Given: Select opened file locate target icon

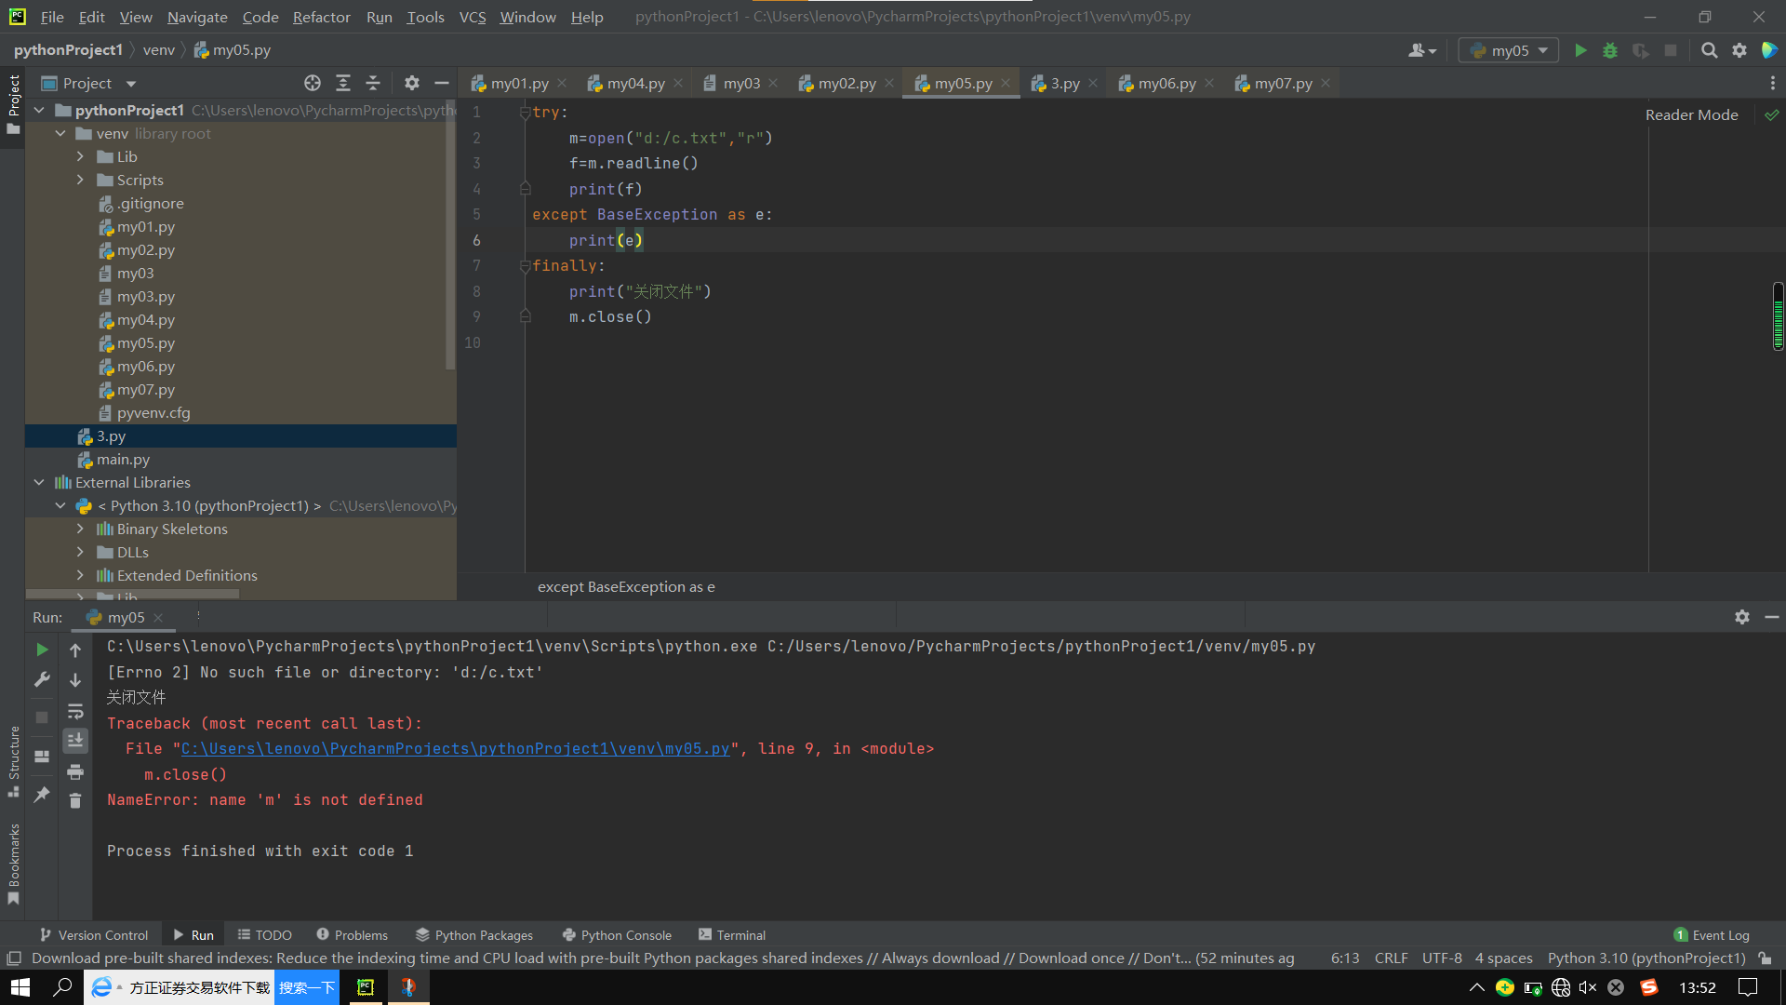Looking at the screenshot, I should coord(313,83).
